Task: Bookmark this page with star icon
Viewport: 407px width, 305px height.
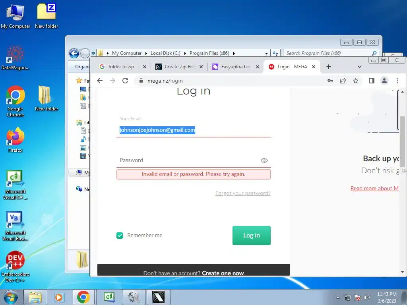Action: click(356, 81)
